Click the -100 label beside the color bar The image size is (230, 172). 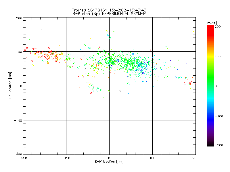[x=219, y=116]
